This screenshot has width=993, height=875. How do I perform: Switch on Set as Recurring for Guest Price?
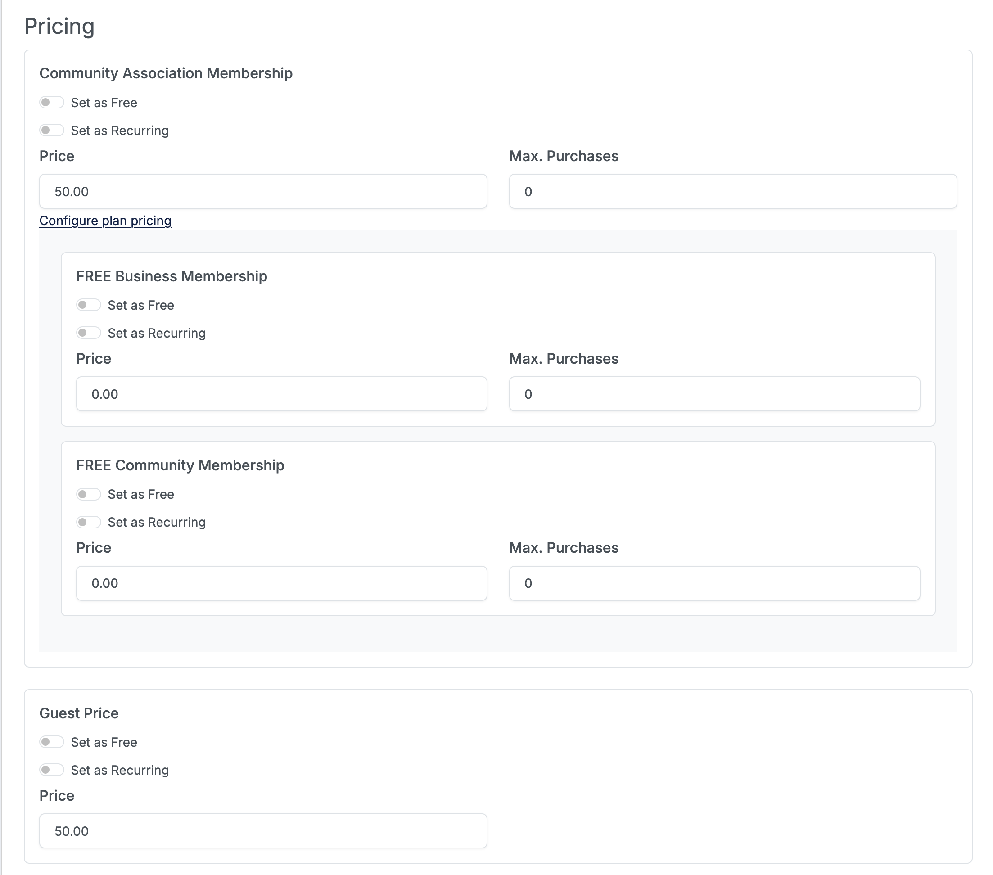pos(51,770)
